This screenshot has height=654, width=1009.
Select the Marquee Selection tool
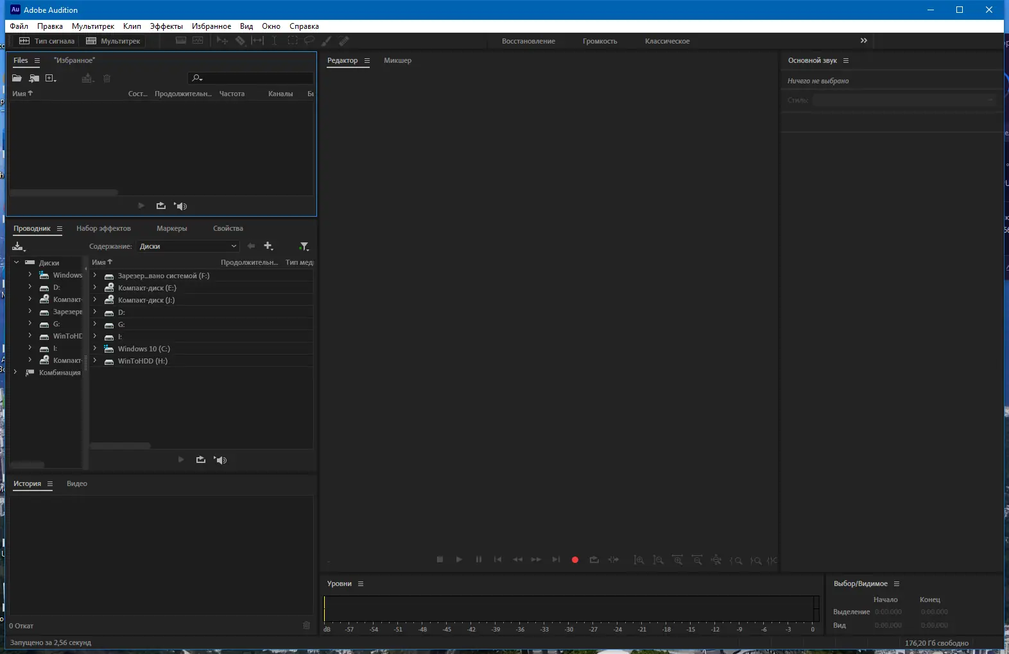[292, 40]
